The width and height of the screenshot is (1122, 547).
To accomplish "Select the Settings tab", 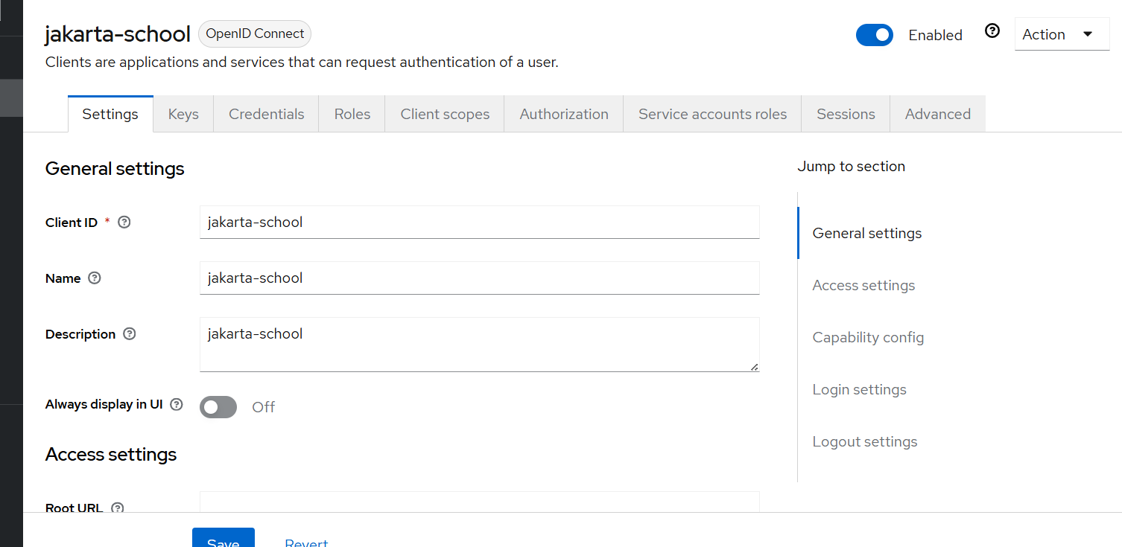I will point(110,114).
